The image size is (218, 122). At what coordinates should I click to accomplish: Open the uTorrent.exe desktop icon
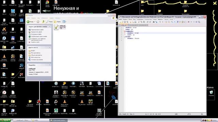pos(56,110)
